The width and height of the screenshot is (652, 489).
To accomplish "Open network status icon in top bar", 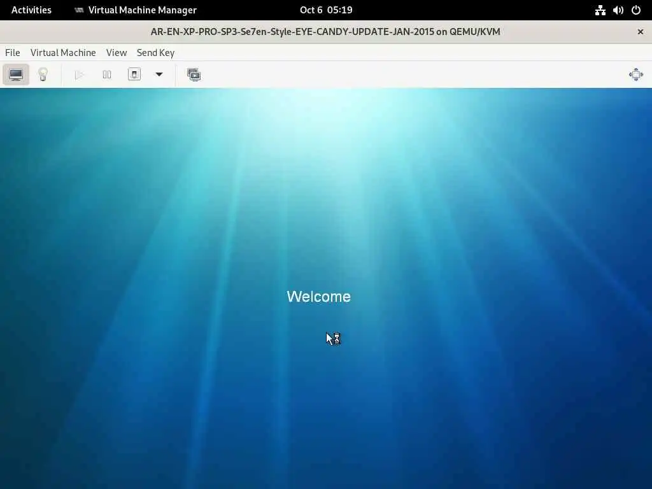I will 600,10.
